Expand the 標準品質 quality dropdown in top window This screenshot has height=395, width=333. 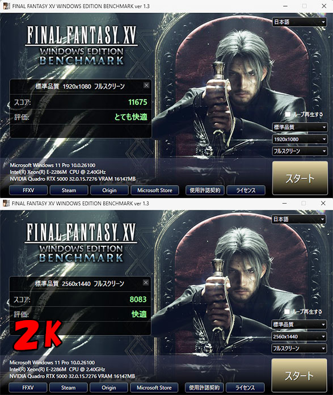tap(300, 127)
